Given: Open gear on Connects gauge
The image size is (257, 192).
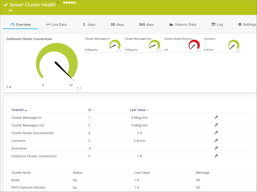Looking at the screenshot, I should pos(237,51).
